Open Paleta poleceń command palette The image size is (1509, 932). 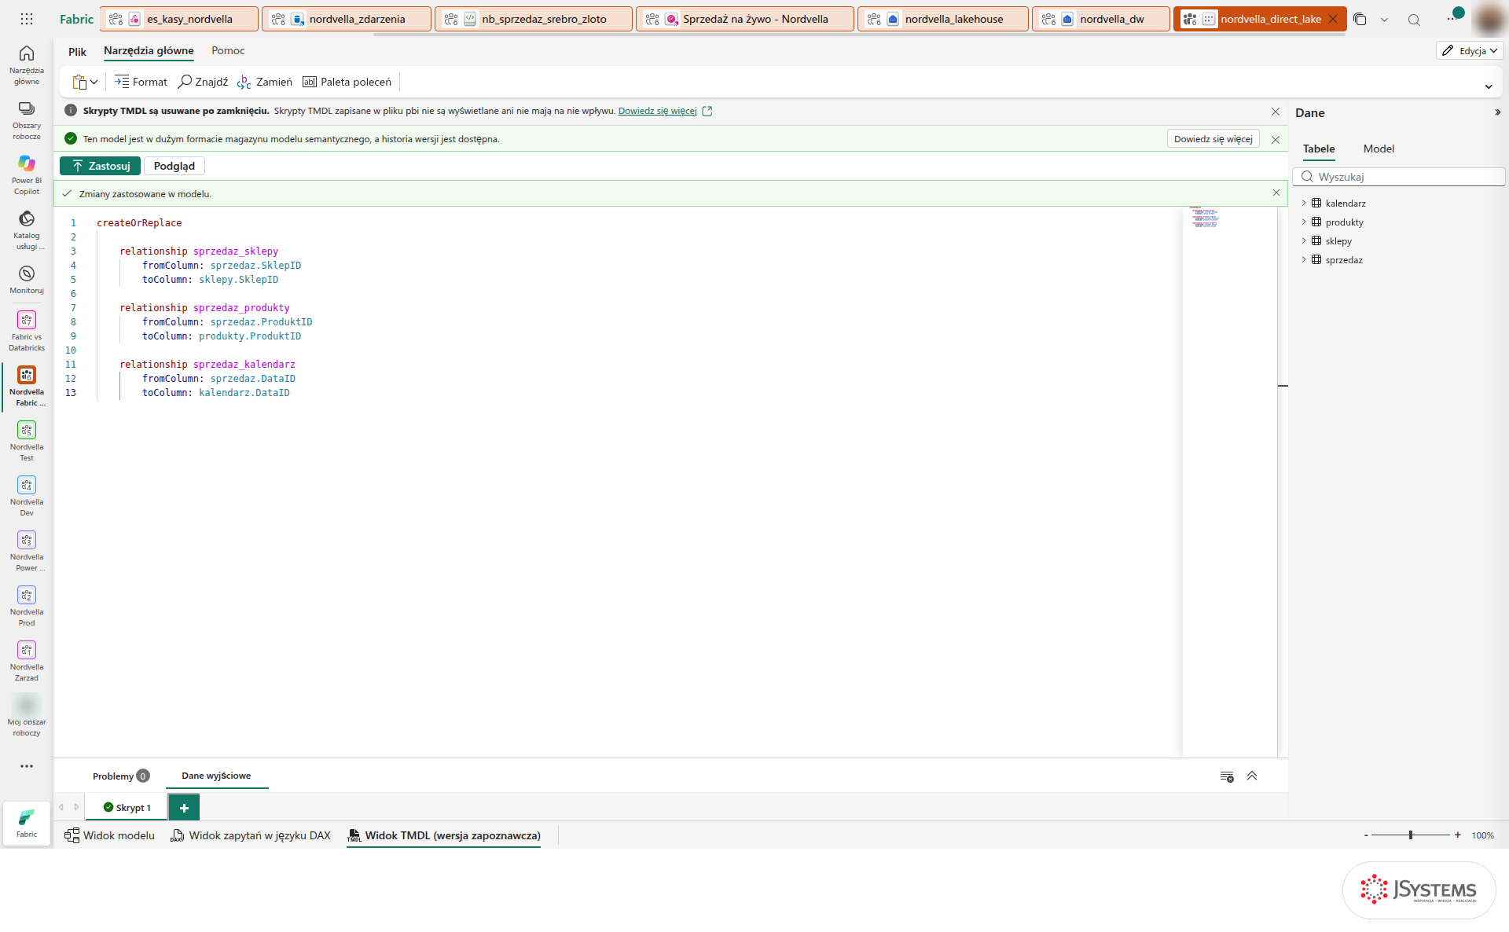(x=347, y=82)
